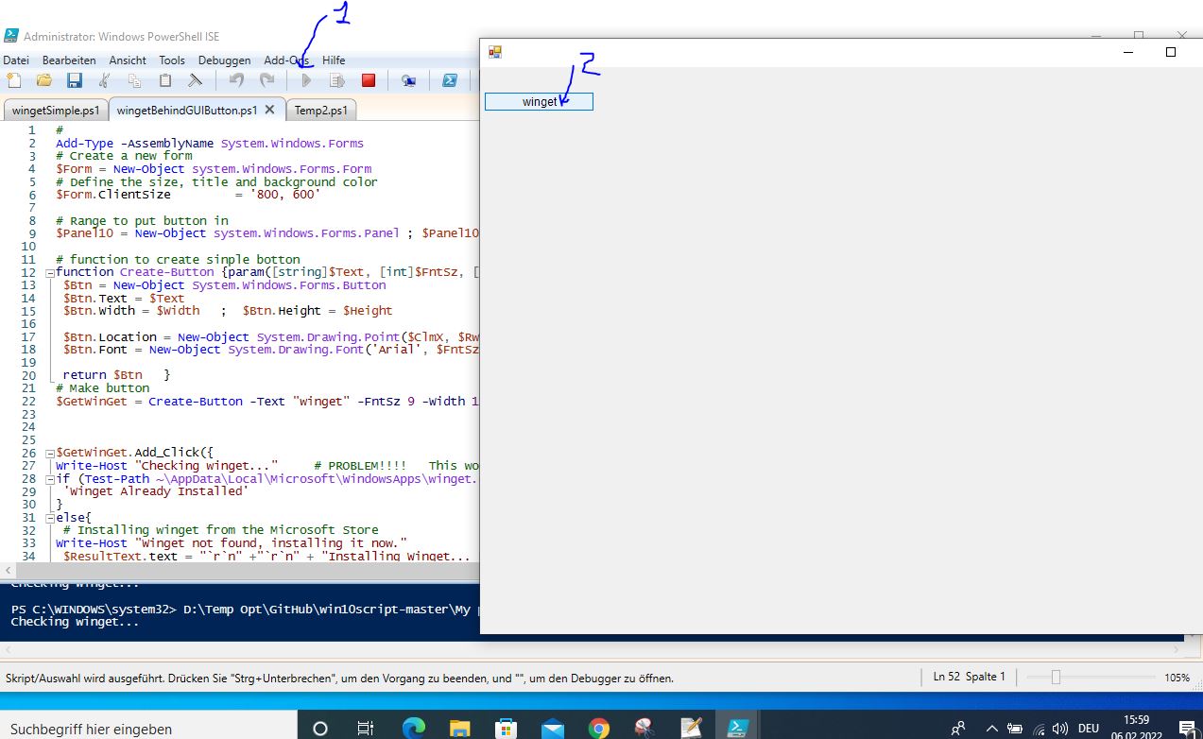Open a script via the folder icon
Viewport: 1203px width, 739px height.
click(x=44, y=80)
